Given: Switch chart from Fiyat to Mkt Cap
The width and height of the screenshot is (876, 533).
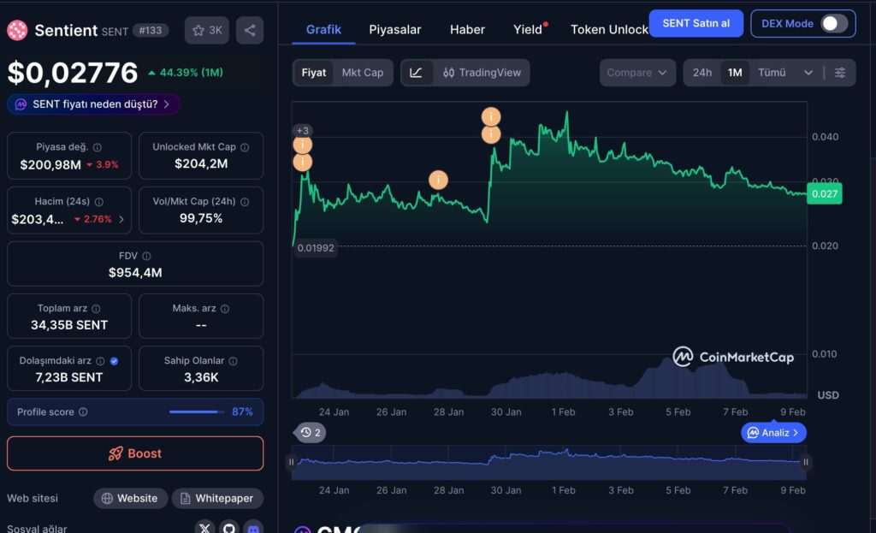Looking at the screenshot, I should 362,73.
